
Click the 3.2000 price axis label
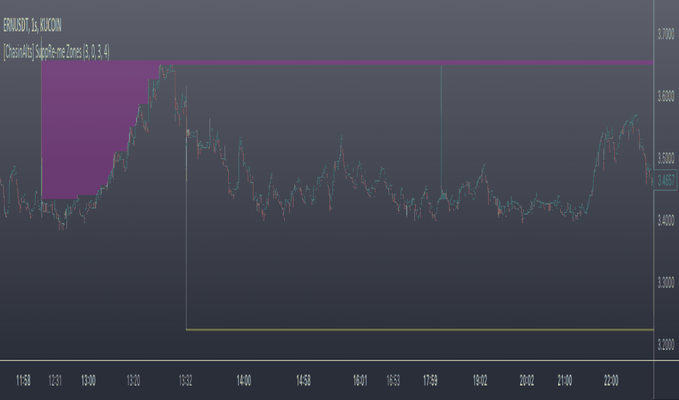666,345
